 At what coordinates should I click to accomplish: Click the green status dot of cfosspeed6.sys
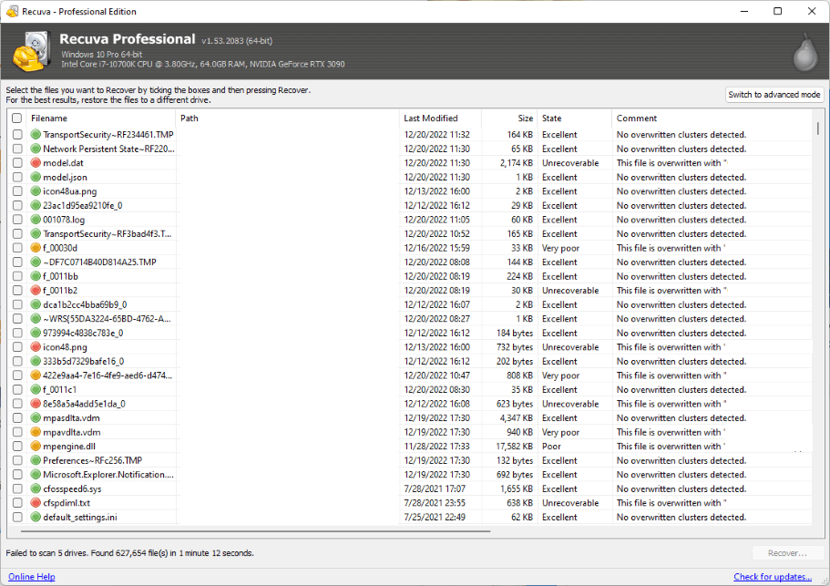(x=36, y=488)
